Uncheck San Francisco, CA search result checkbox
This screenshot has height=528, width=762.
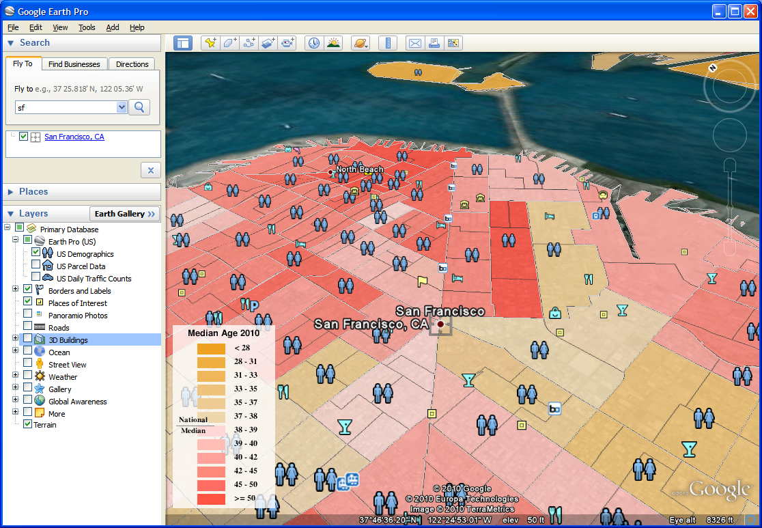tap(23, 136)
